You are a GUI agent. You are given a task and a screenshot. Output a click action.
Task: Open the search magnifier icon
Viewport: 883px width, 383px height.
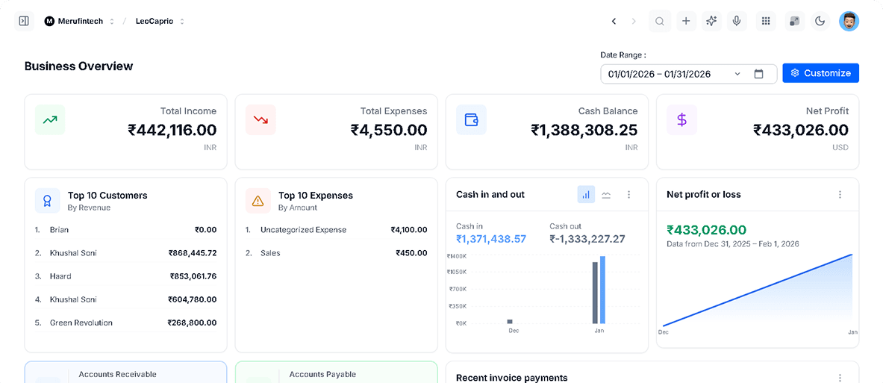coord(659,22)
